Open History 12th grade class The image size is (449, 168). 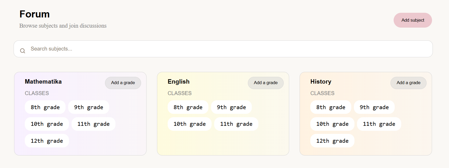click(332, 141)
